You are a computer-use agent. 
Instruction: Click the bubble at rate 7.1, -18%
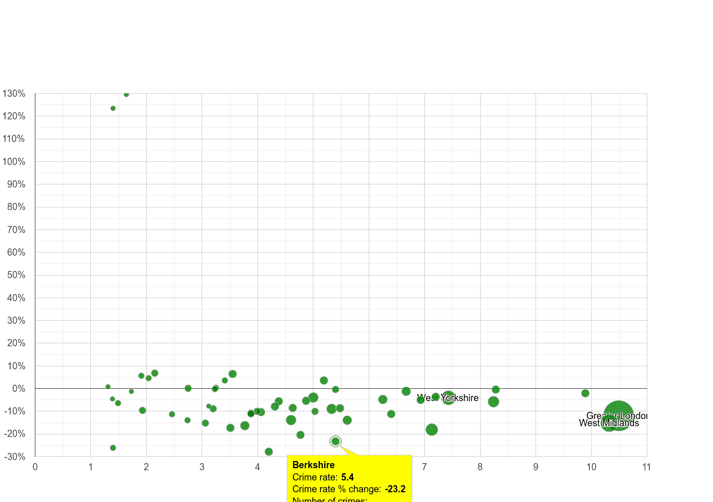(432, 430)
